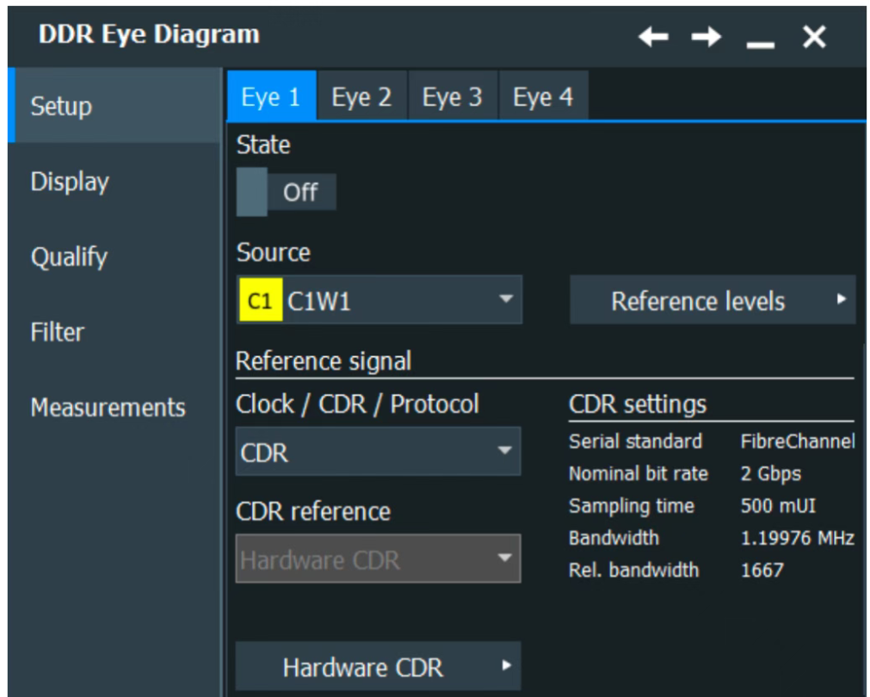This screenshot has width=870, height=697.
Task: Go forward using the right arrow icon
Action: (x=706, y=37)
